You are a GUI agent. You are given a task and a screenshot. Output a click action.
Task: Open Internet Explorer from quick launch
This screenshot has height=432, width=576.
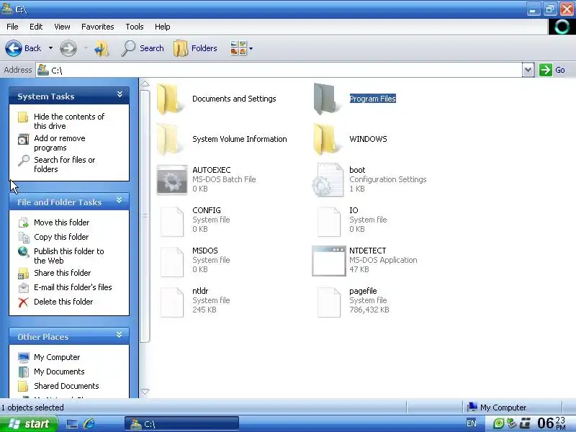point(89,423)
